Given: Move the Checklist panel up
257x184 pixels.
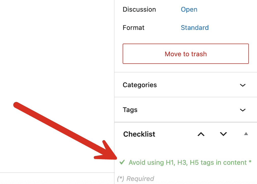Looking at the screenshot, I should pyautogui.click(x=201, y=134).
